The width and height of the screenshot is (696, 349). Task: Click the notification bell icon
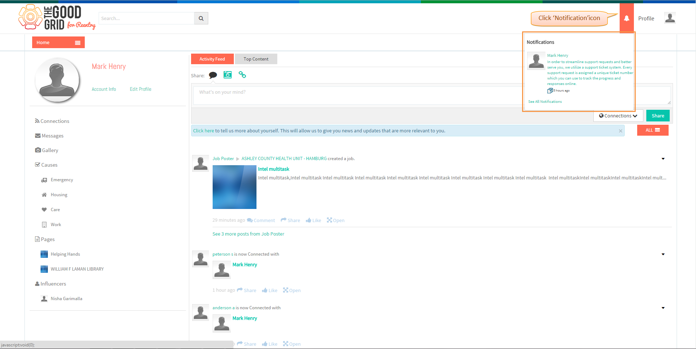[x=627, y=18]
